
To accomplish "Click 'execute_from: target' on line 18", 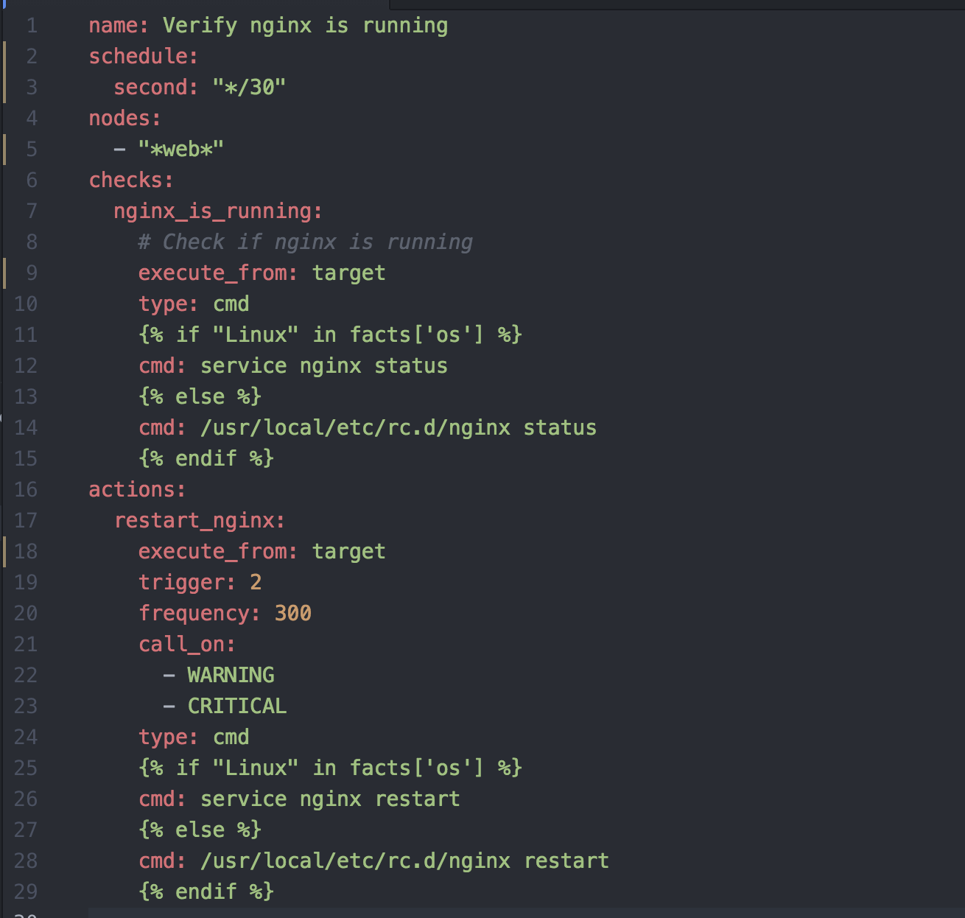I will tap(262, 552).
